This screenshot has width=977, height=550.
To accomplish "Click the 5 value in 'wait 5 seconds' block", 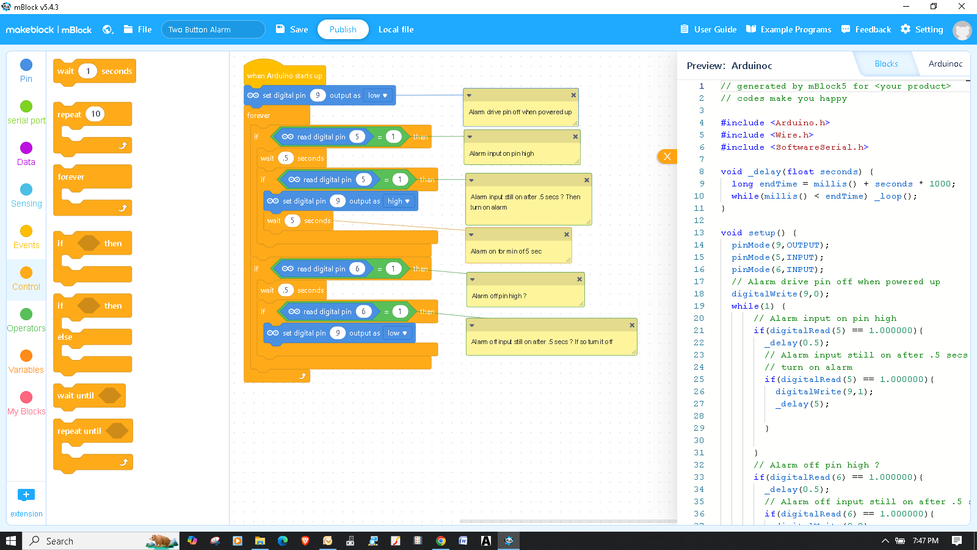I will click(292, 221).
